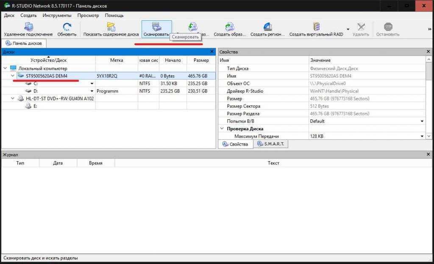Collapse the Проверка Диска properties section
The width and height of the screenshot is (434, 264).
point(222,129)
